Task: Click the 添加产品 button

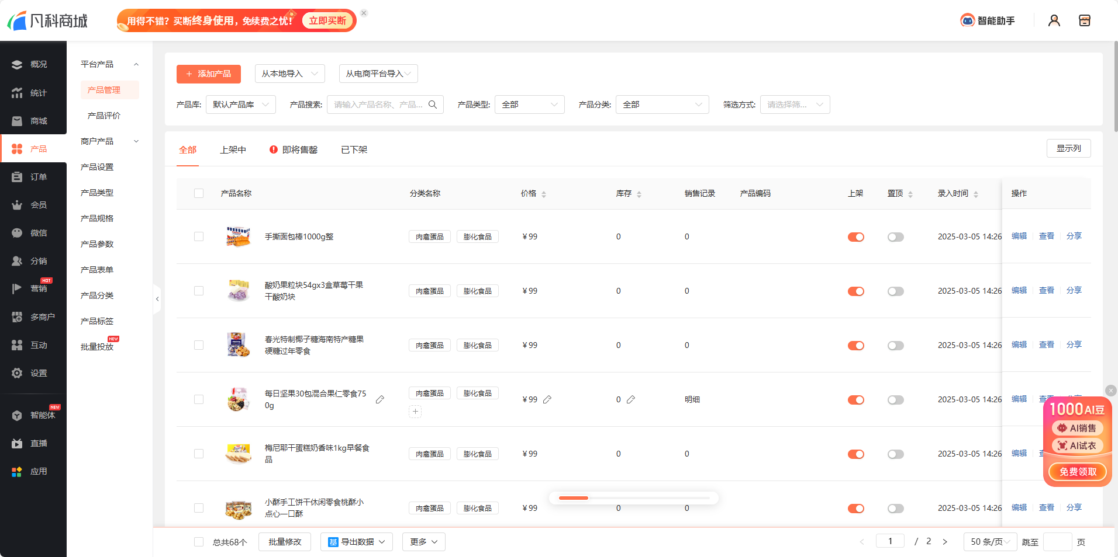Action: pyautogui.click(x=209, y=74)
